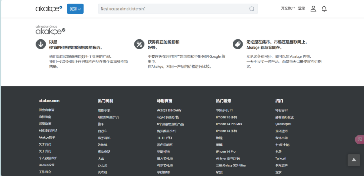
Task: Open the 亚马逊河 discount link
Action: tap(281, 131)
